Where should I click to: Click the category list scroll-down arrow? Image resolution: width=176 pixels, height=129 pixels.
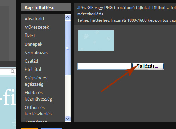pos(68,119)
